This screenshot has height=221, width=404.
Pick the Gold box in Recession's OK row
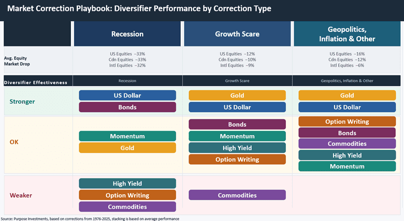coord(127,148)
